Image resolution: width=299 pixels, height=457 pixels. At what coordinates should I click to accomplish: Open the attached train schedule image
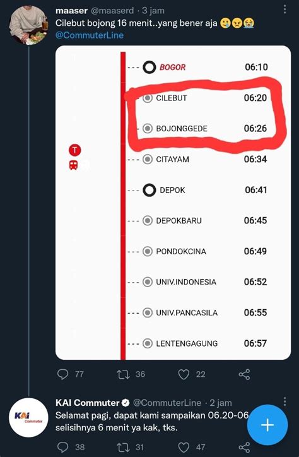click(x=173, y=203)
